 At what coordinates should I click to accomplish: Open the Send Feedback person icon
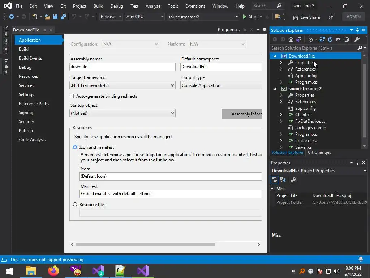coord(331,17)
